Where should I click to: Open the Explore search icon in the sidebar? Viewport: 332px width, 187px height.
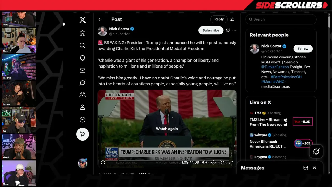click(x=82, y=45)
